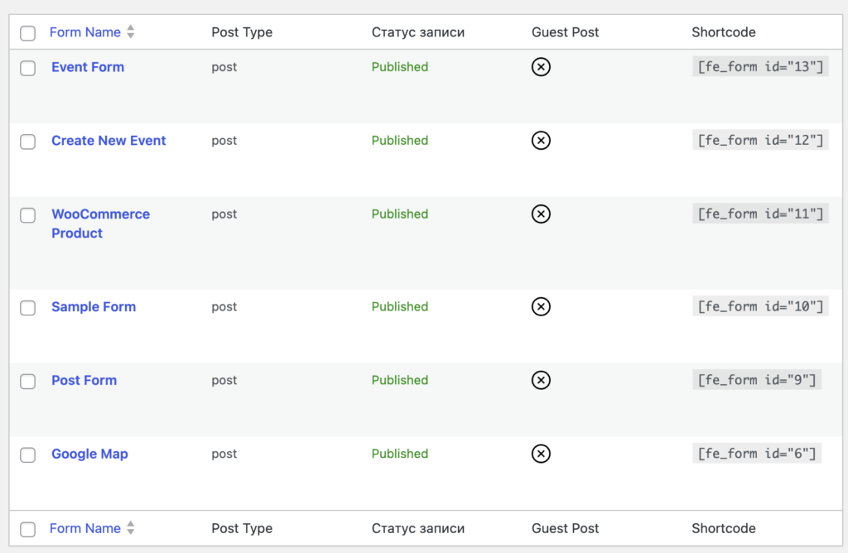
Task: Toggle the select-all checkbox in table header
Action: click(x=28, y=33)
